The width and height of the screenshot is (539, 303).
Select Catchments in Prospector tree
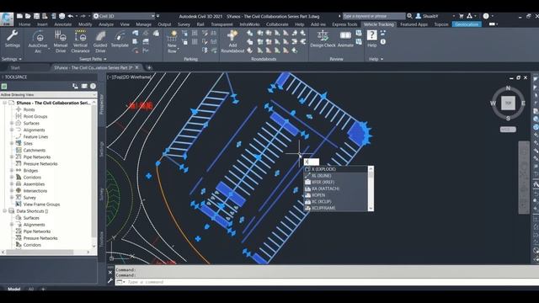pyautogui.click(x=35, y=150)
